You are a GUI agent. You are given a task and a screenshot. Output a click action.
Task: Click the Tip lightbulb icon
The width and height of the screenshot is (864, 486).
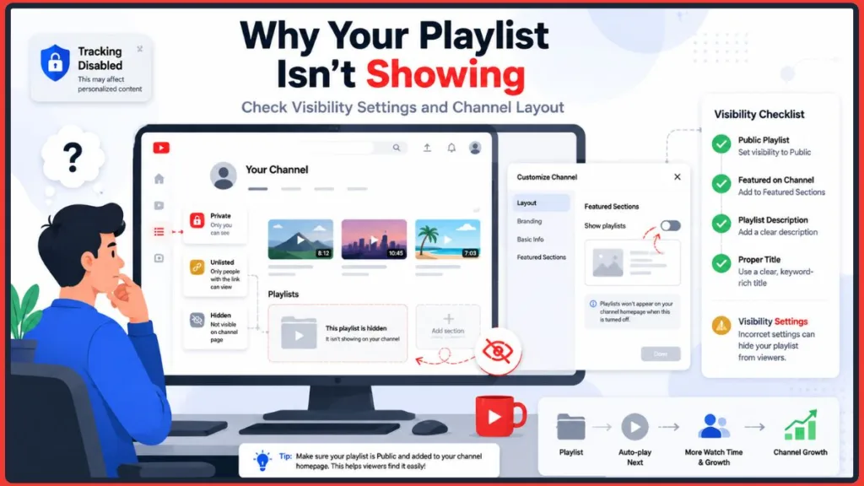[262, 461]
